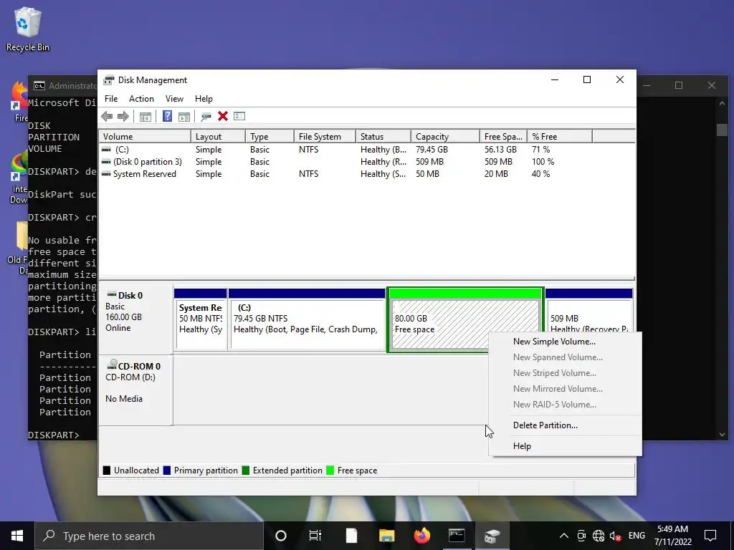Click the 79.45 GB capacity cell
The height and width of the screenshot is (550, 734).
click(432, 150)
